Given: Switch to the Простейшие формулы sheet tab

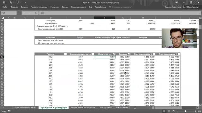Looking at the screenshot, I should pyautogui.click(x=25, y=108).
